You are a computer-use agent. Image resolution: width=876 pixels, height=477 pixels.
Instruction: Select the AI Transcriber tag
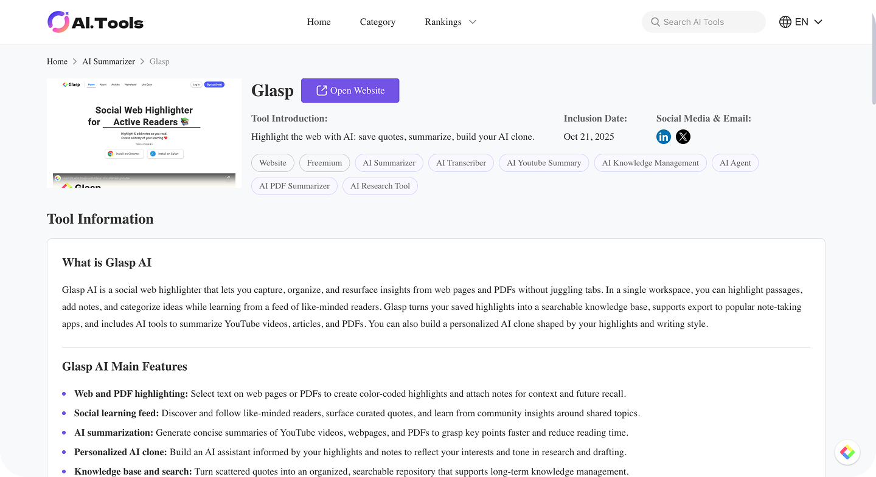tap(461, 163)
